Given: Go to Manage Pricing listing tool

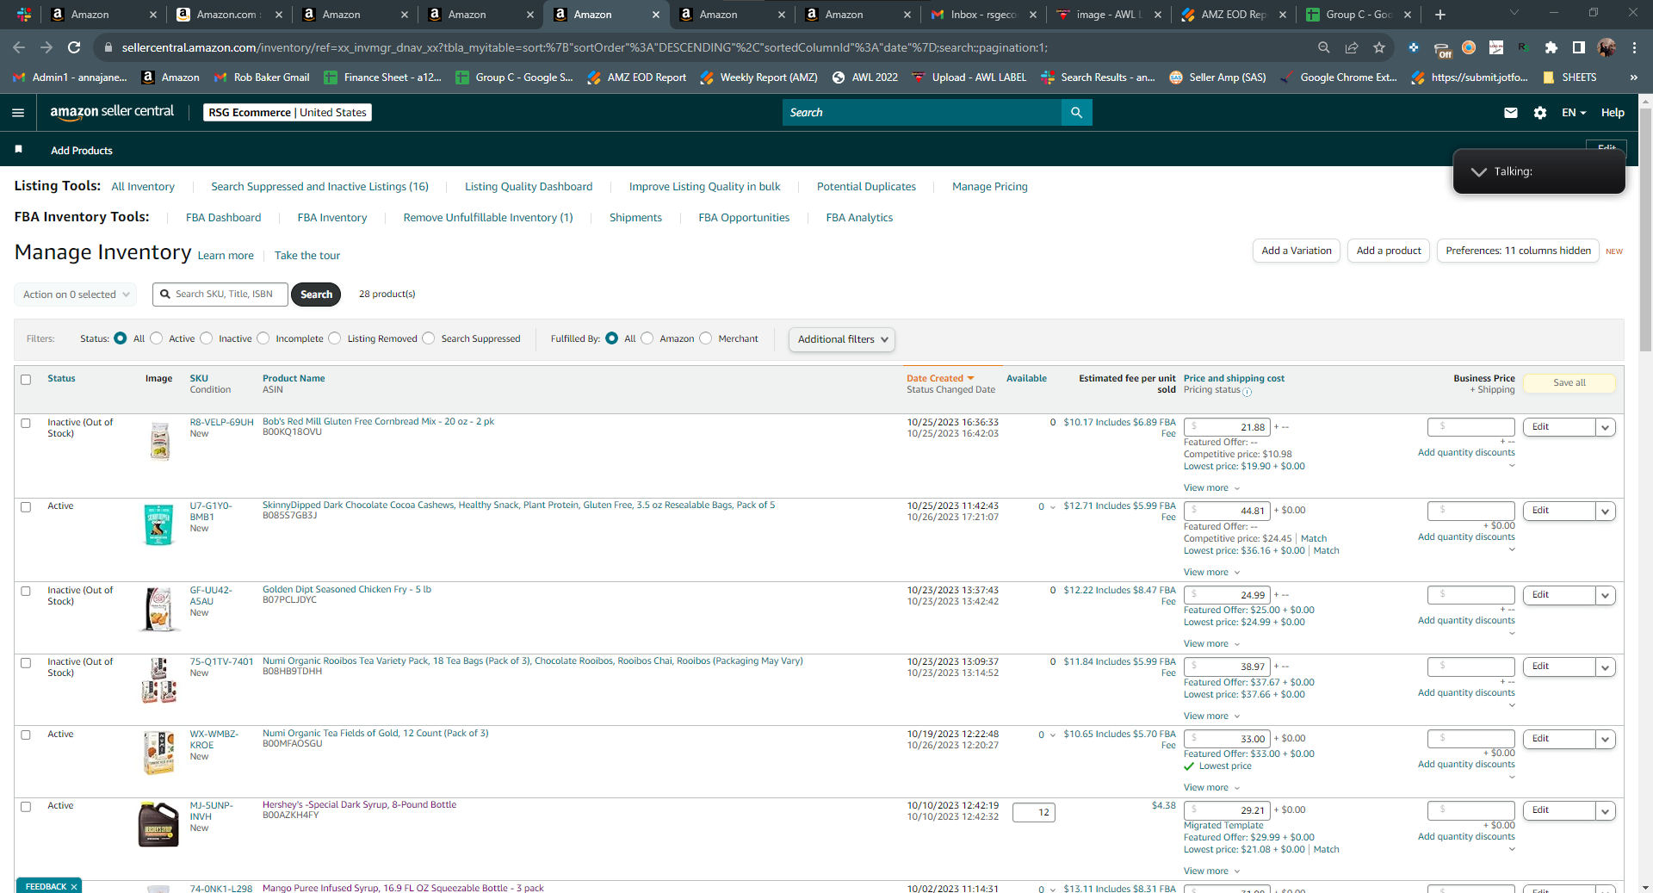Looking at the screenshot, I should pyautogui.click(x=989, y=187).
